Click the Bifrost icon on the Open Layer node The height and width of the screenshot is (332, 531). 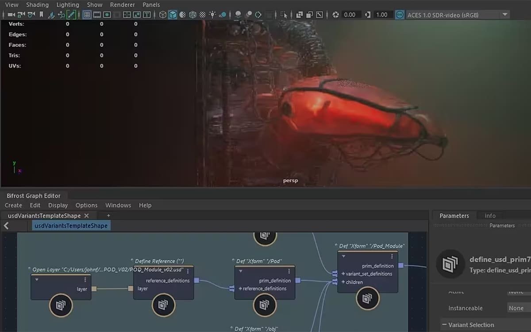61,305
